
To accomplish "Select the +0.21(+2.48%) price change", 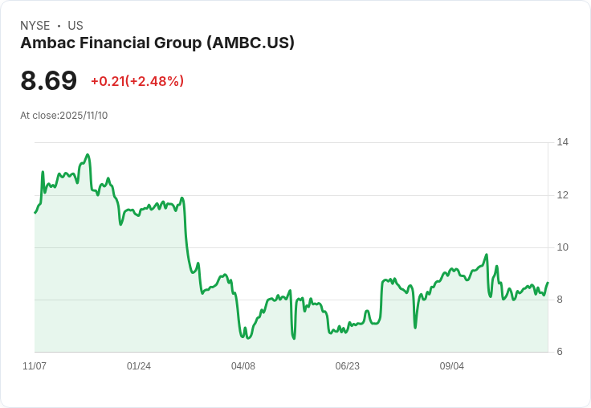I will pos(137,81).
